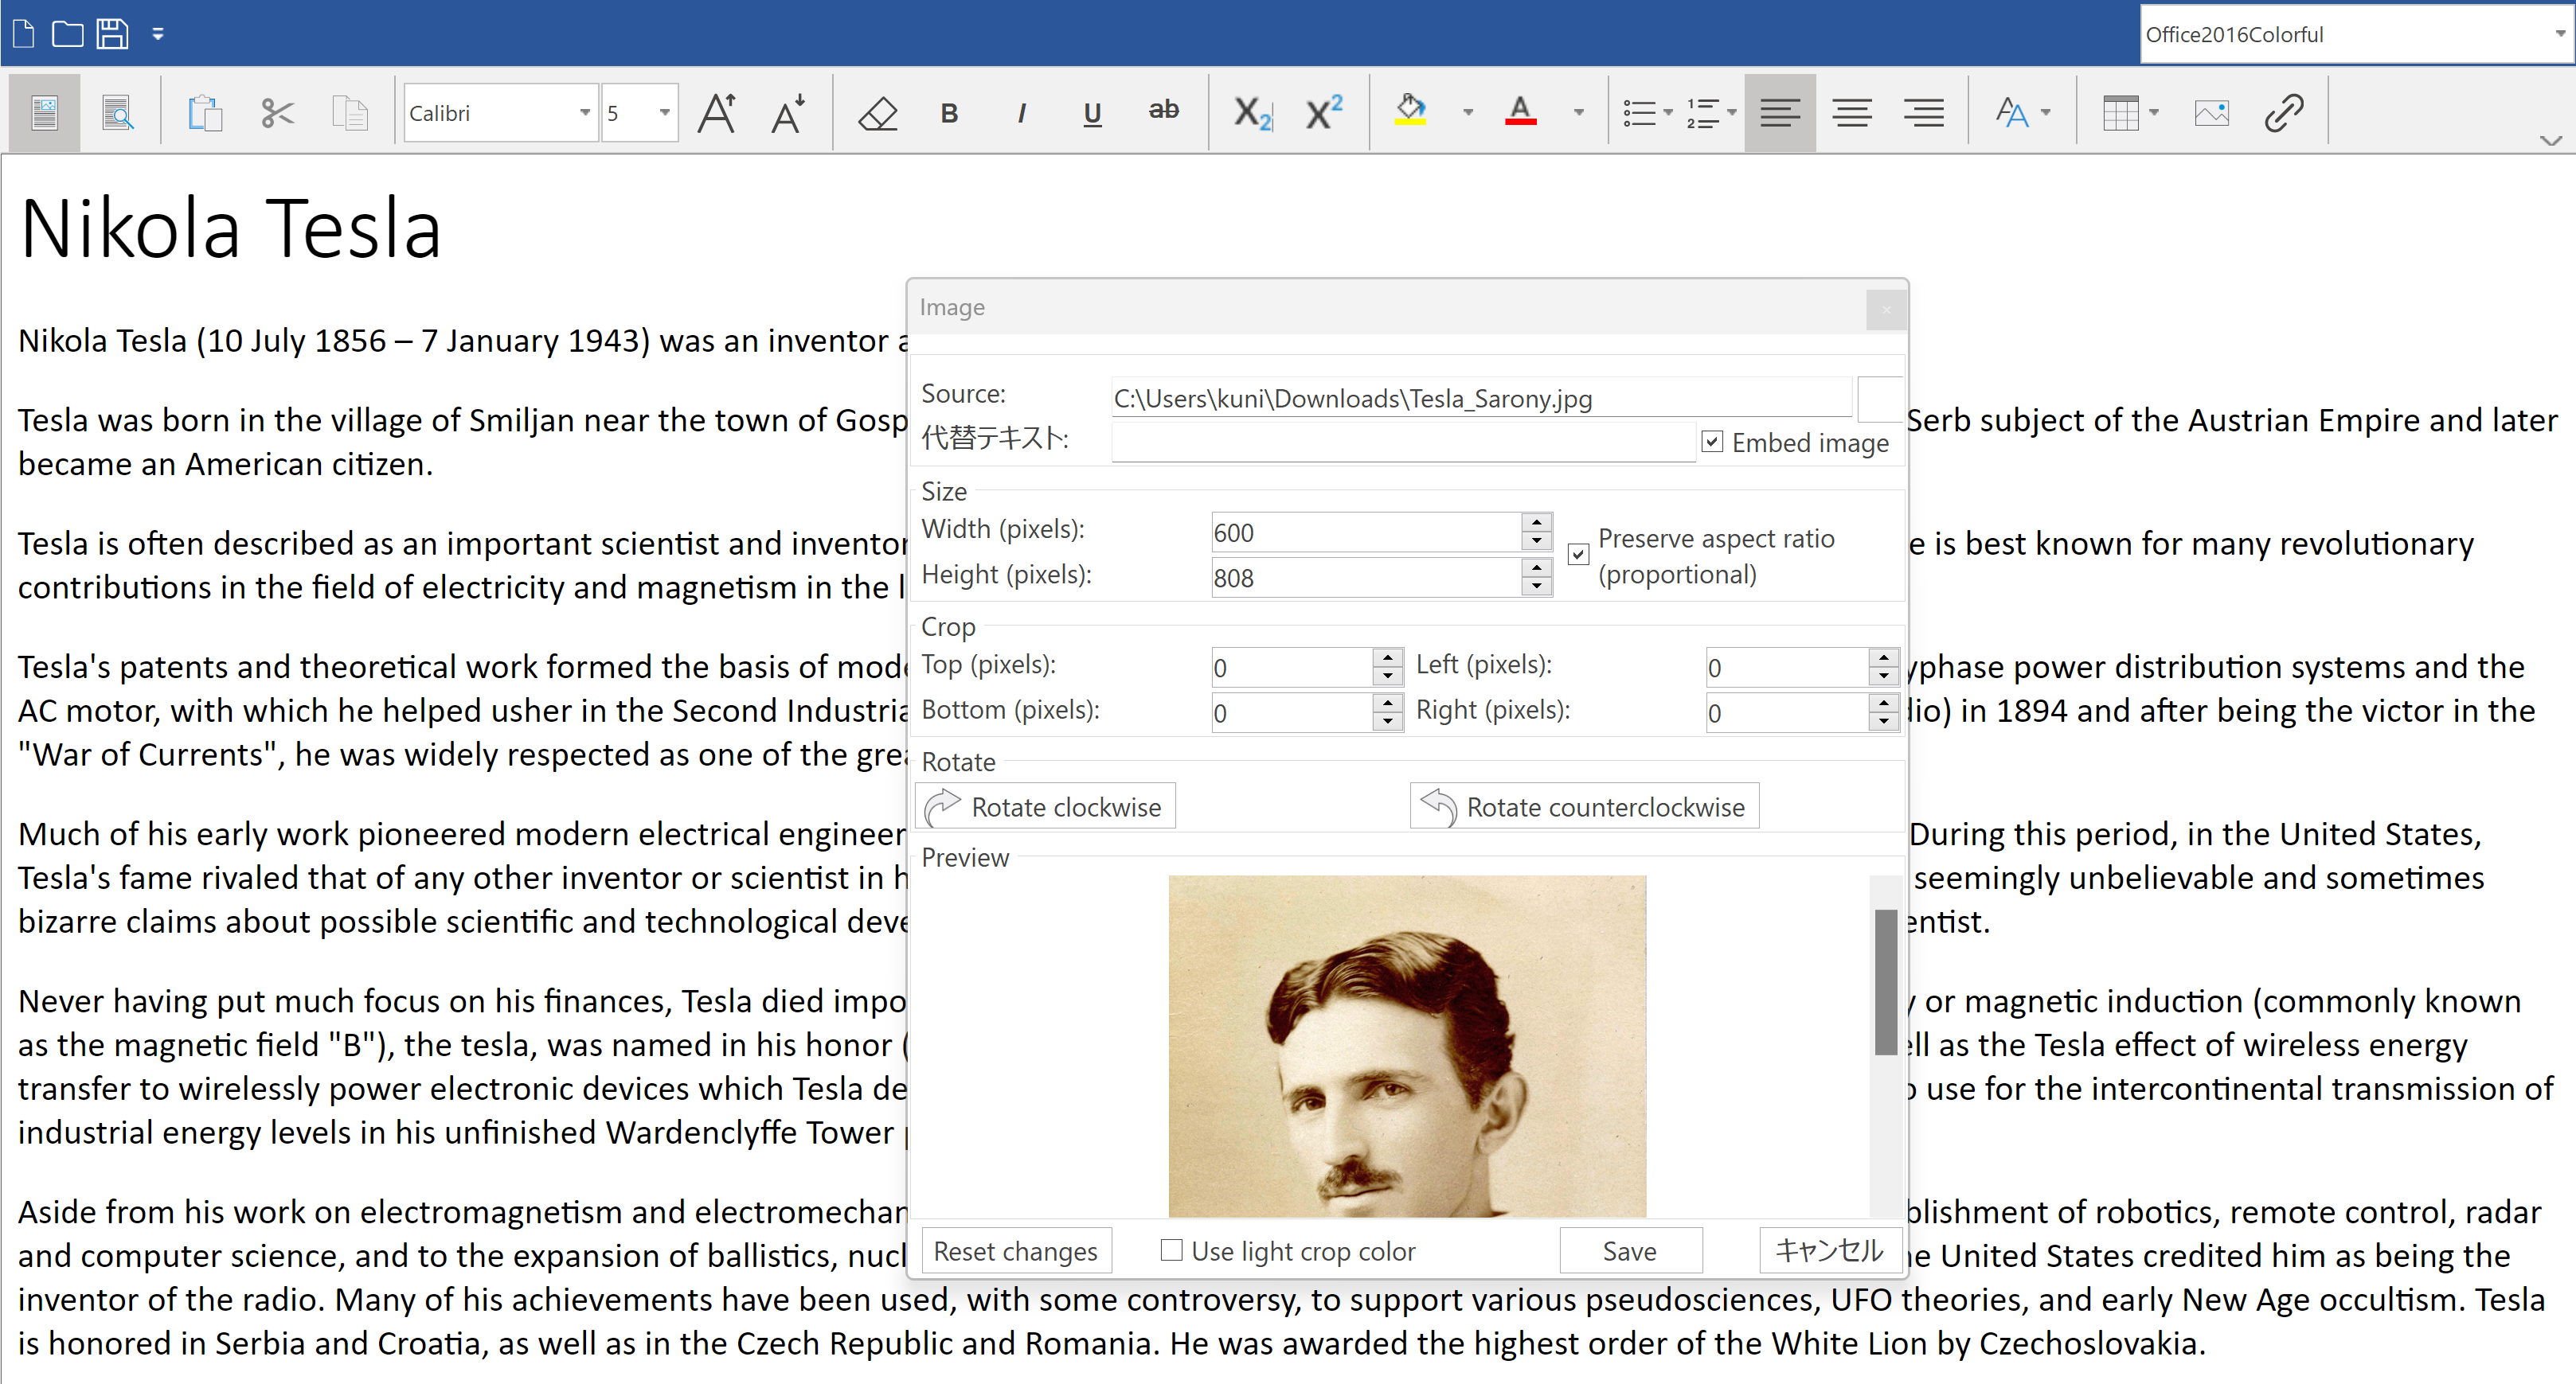
Task: Insert a numbered list
Action: click(1704, 113)
